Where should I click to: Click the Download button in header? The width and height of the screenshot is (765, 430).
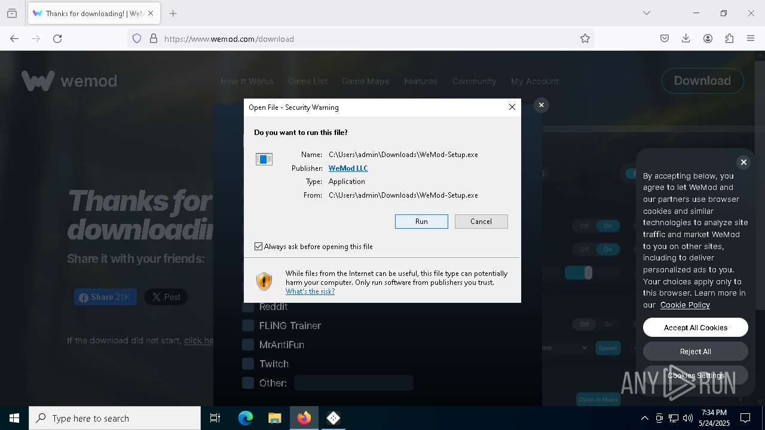pyautogui.click(x=702, y=81)
